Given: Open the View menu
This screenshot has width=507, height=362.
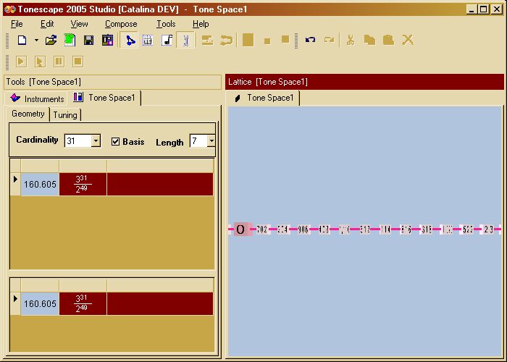Looking at the screenshot, I should (79, 24).
